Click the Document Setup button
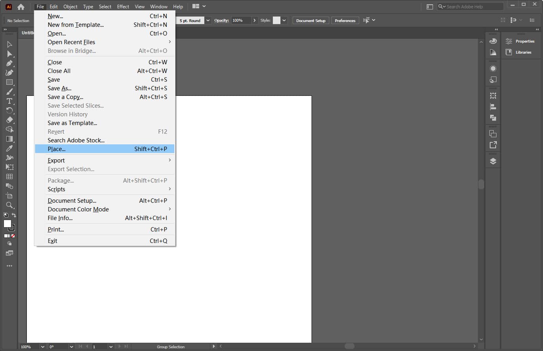The width and height of the screenshot is (543, 351). [311, 21]
